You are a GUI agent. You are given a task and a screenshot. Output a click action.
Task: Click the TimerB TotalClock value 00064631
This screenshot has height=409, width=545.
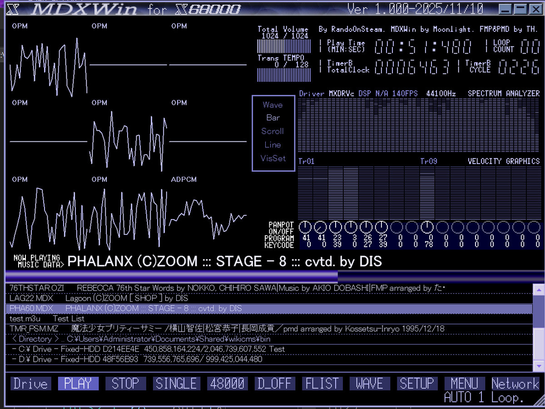(411, 67)
